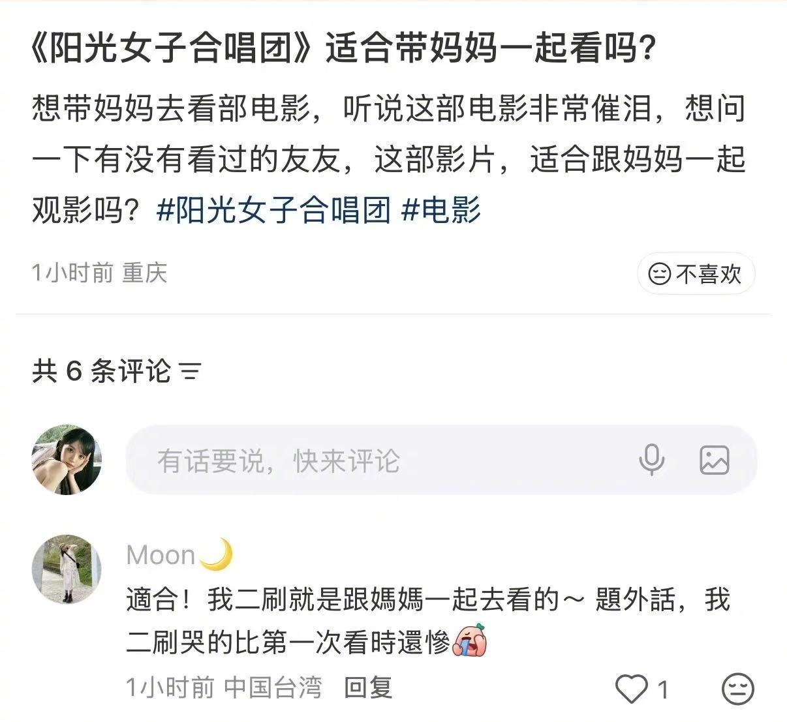Image resolution: width=787 pixels, height=722 pixels.
Task: Reply to Moon's comment via 回复
Action: (x=368, y=687)
